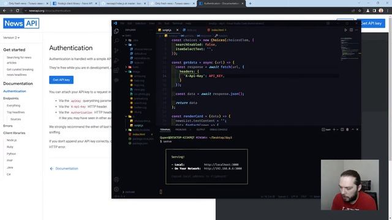Switch to the middle css editor tab
The width and height of the screenshot is (392, 220).
tap(192, 30)
